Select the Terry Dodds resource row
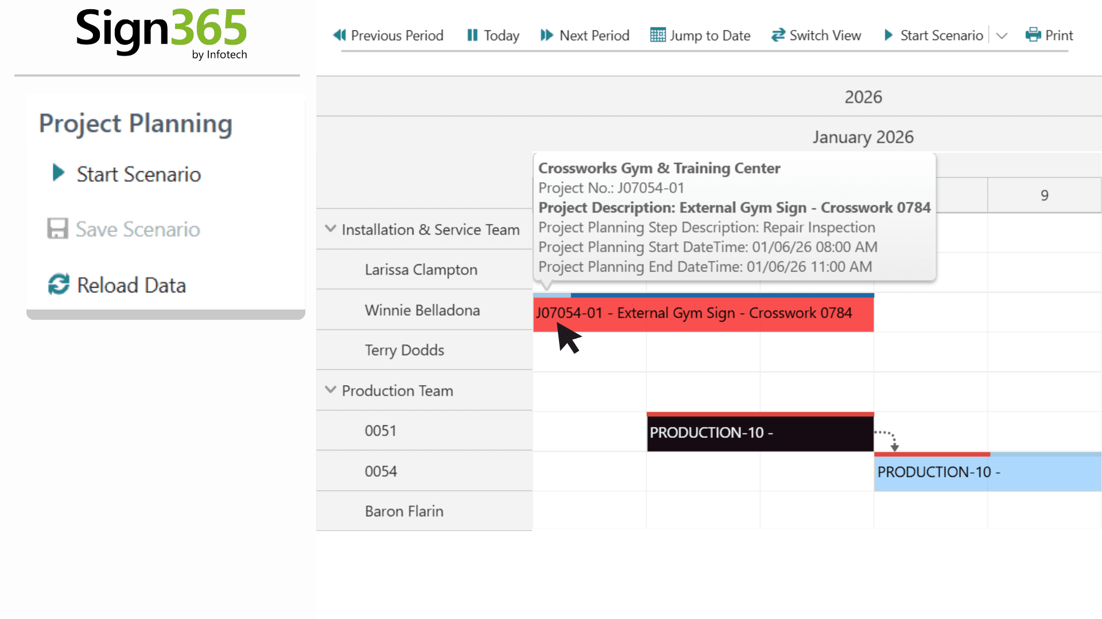The image size is (1102, 619). click(405, 350)
